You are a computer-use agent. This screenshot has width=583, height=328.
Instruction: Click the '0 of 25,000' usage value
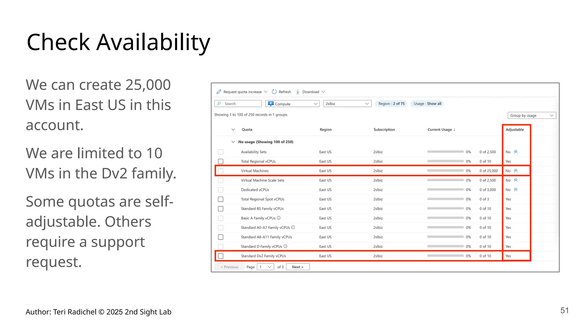tap(489, 171)
